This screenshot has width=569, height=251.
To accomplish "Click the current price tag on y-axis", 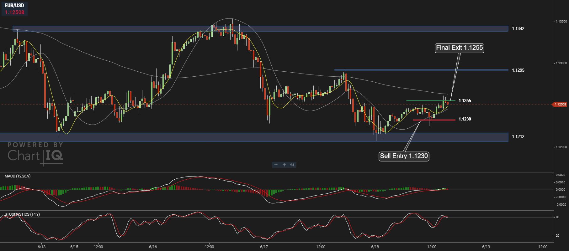I will point(560,105).
